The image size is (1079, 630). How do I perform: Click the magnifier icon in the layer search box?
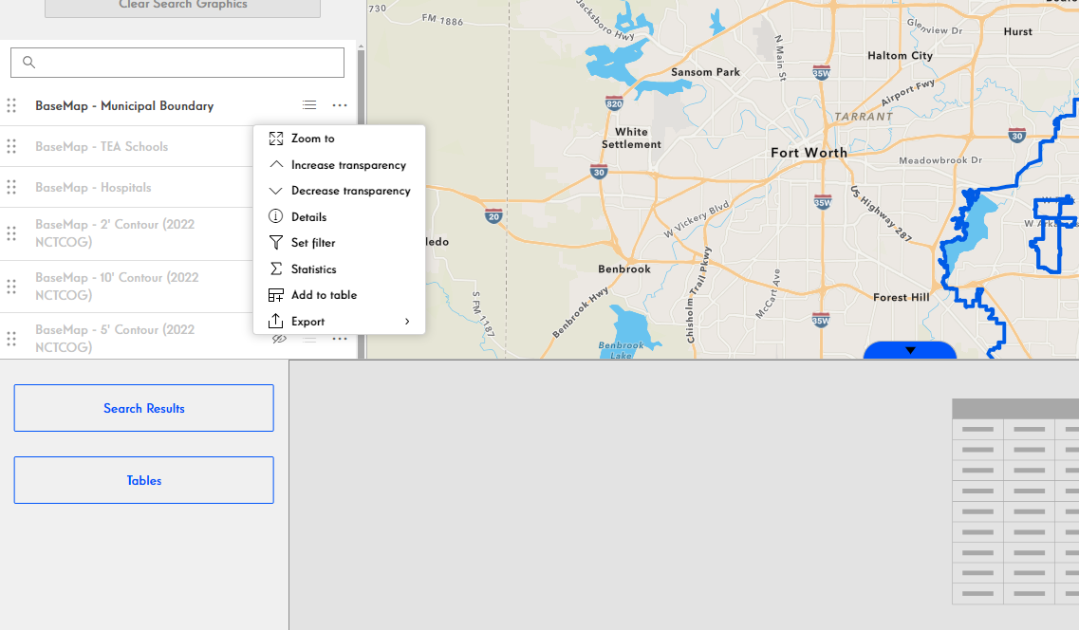tap(28, 62)
